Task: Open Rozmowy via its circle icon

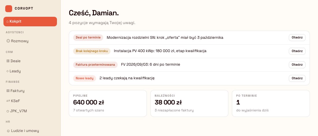Action: point(8,41)
